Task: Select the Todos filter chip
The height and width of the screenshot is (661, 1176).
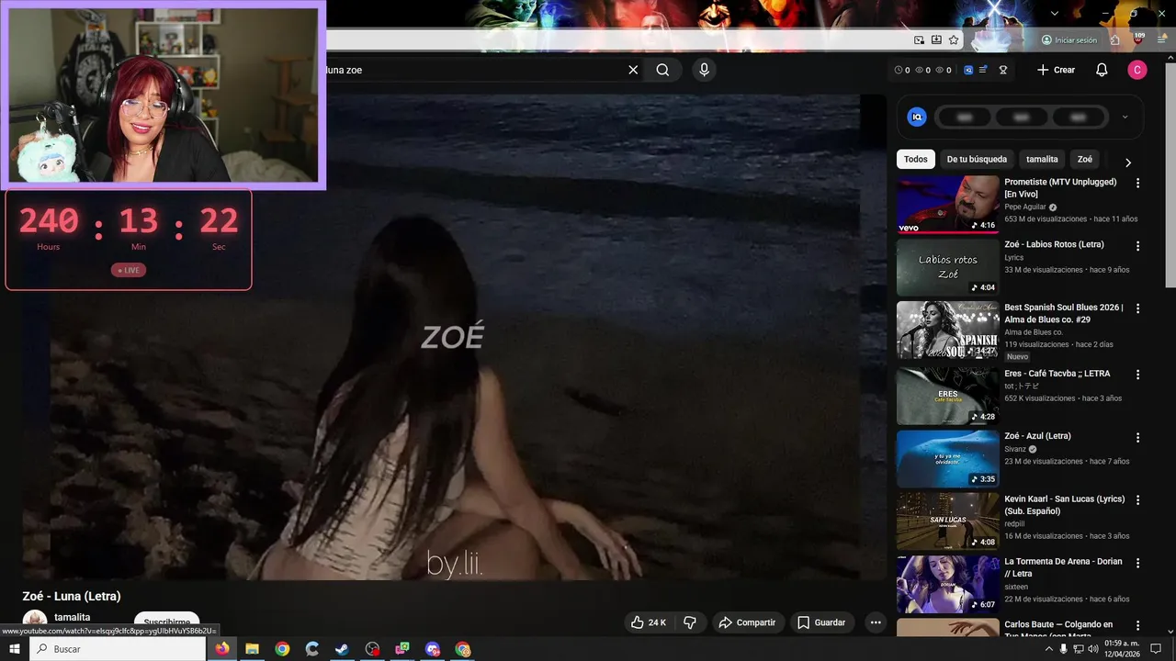Action: pos(916,159)
